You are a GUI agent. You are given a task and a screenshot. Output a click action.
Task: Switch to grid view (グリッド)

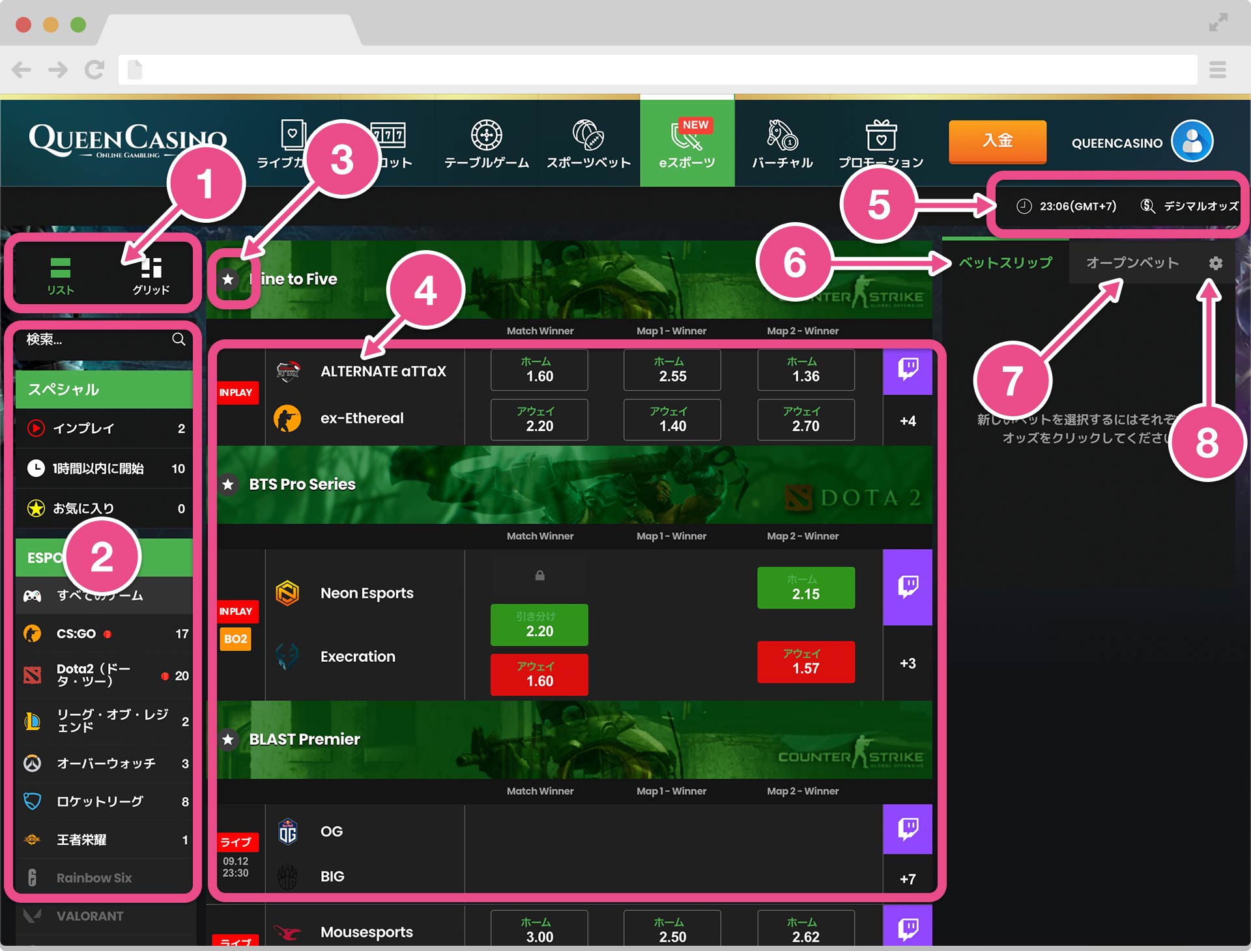151,276
